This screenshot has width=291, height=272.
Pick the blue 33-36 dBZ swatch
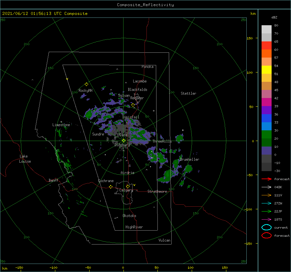coord(266,118)
